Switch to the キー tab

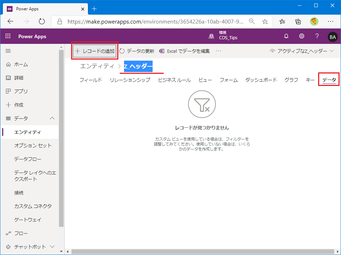coord(310,80)
